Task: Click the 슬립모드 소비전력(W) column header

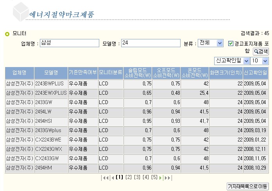Action: [x=138, y=73]
